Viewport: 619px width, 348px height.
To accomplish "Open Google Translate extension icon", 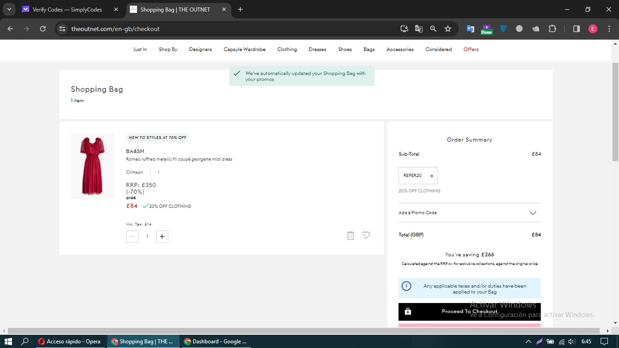I will pyautogui.click(x=470, y=29).
